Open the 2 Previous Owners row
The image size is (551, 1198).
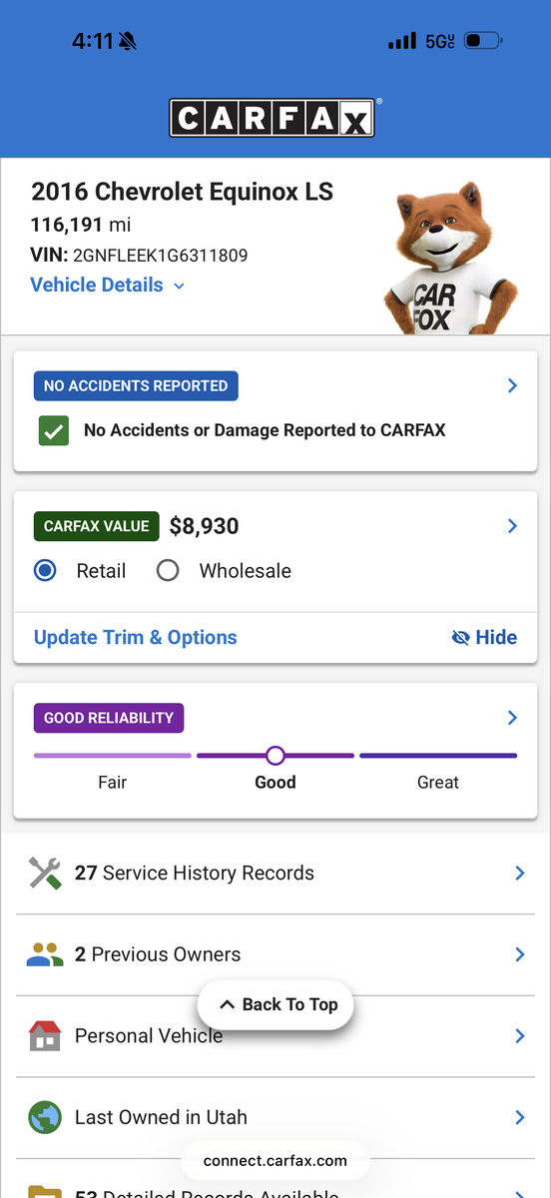(275, 955)
